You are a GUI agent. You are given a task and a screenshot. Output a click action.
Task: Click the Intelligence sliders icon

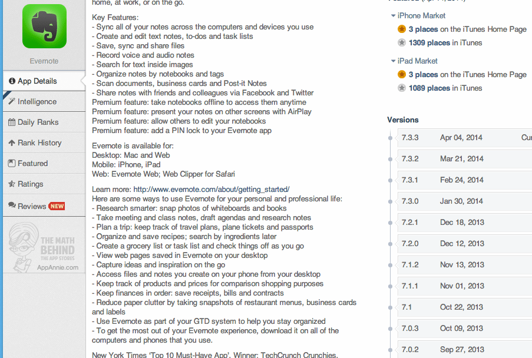coord(14,101)
